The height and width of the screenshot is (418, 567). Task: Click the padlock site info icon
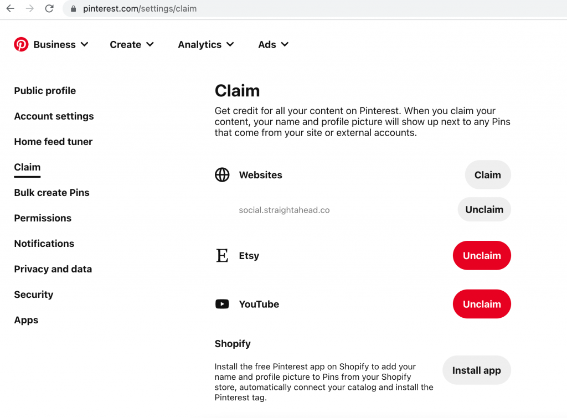pyautogui.click(x=74, y=9)
